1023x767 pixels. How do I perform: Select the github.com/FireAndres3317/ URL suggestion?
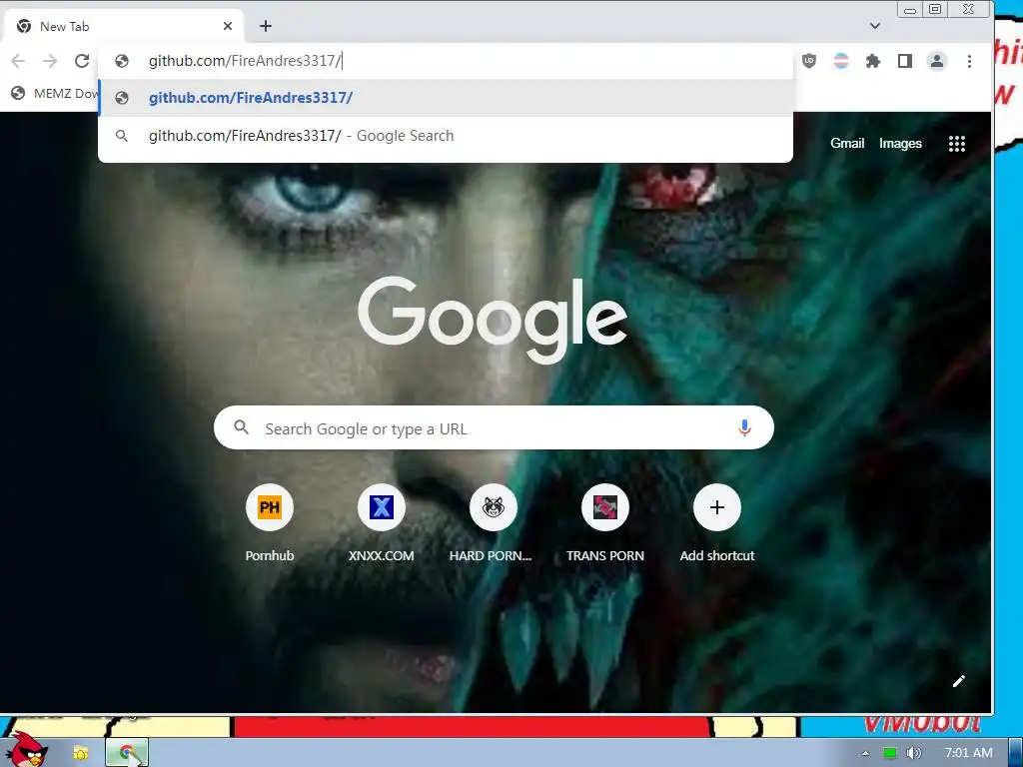446,98
